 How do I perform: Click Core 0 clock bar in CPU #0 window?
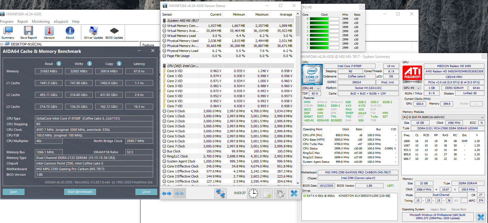point(324,19)
